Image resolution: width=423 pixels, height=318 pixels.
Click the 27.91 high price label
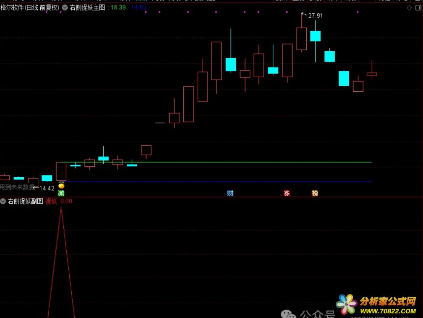pos(316,16)
